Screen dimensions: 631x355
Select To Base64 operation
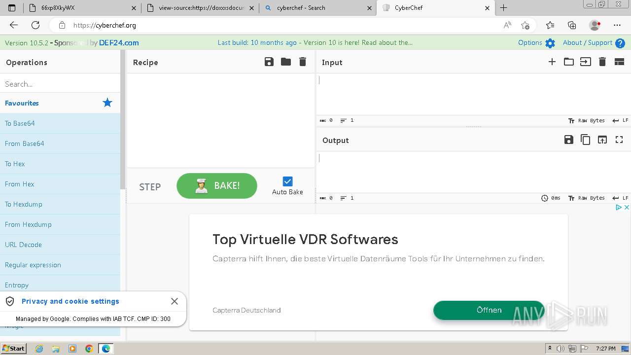pos(60,123)
